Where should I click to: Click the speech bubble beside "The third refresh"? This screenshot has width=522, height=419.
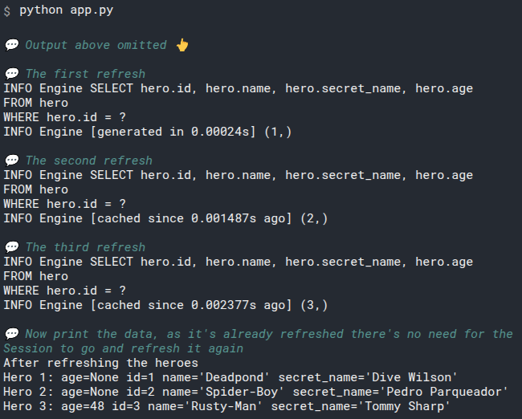[11, 247]
